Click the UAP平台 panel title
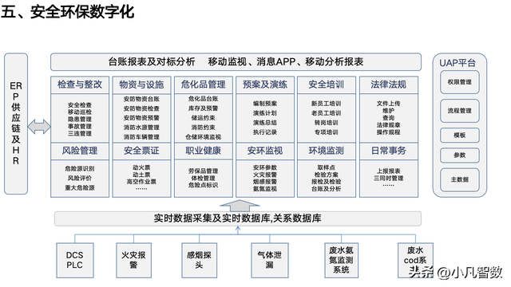Screen dimensions: 511x287 click(x=458, y=63)
